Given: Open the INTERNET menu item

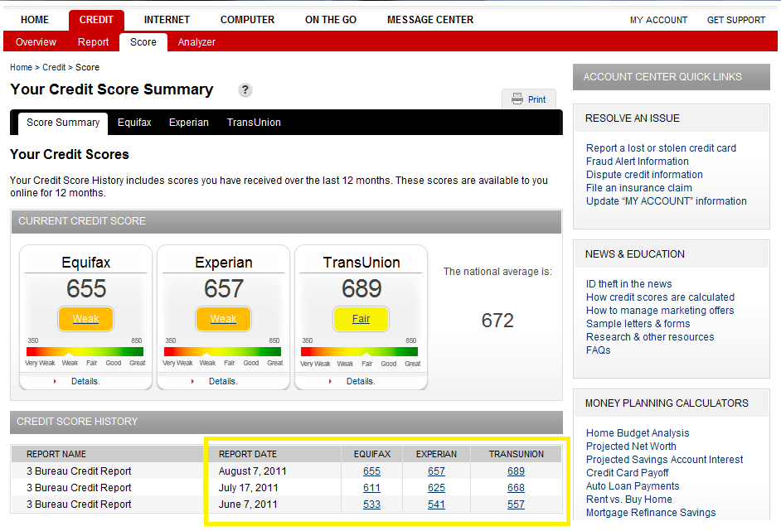Looking at the screenshot, I should (x=167, y=20).
